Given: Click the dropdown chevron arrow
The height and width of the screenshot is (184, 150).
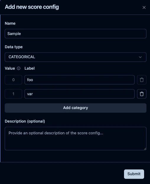Looking at the screenshot, I should point(140,57).
